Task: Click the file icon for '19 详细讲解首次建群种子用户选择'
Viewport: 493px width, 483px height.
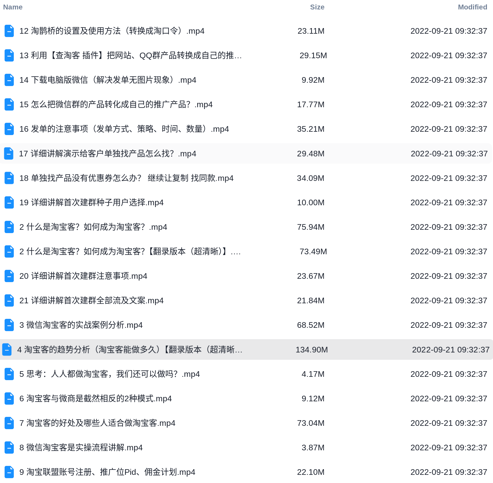Action: tap(9, 202)
